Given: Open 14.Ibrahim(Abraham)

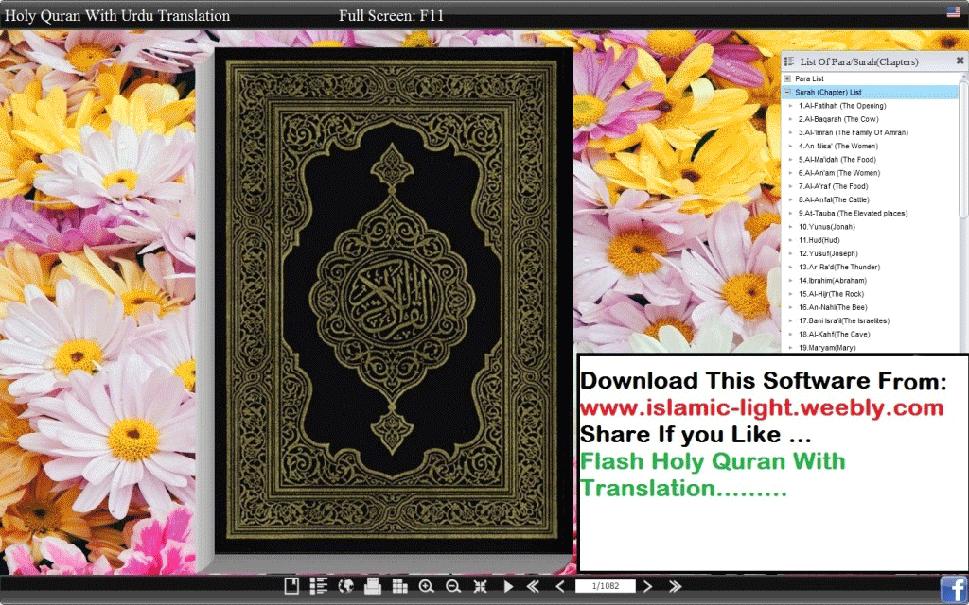Looking at the screenshot, I should tap(832, 281).
